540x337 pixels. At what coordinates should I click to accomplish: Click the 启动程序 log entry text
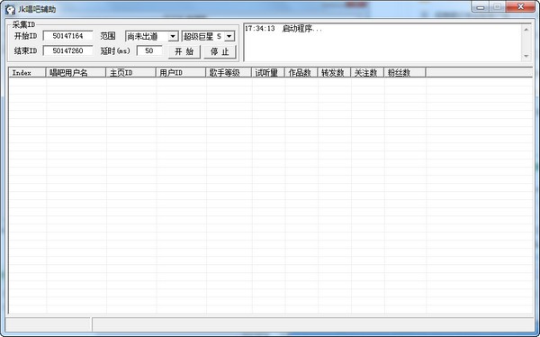[302, 29]
